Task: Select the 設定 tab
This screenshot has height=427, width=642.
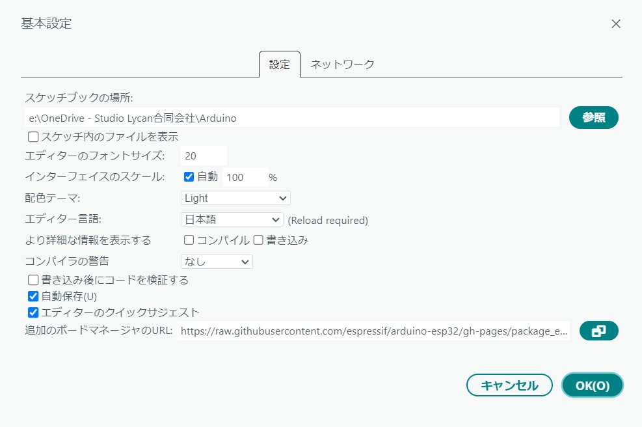Action: pyautogui.click(x=280, y=65)
